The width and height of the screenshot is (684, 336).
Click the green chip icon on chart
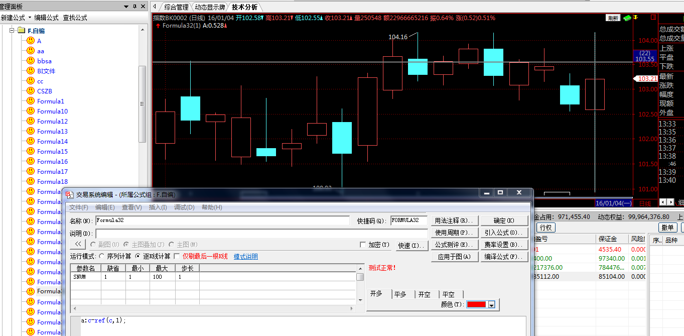627,18
